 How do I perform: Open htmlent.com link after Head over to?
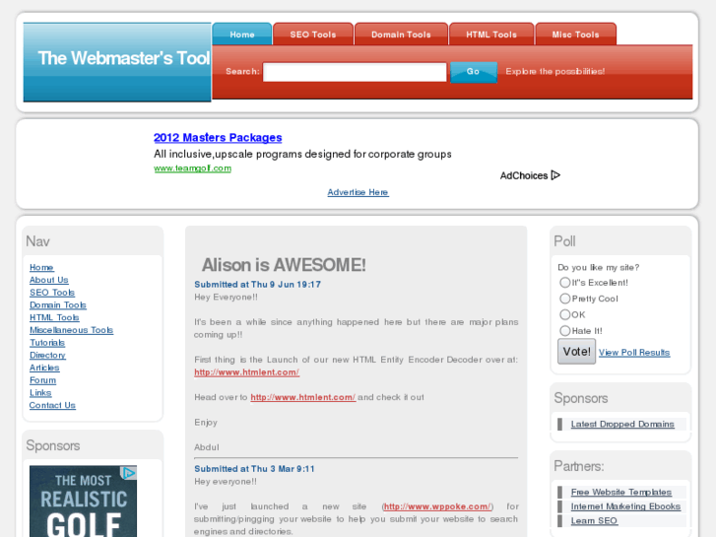coord(302,397)
